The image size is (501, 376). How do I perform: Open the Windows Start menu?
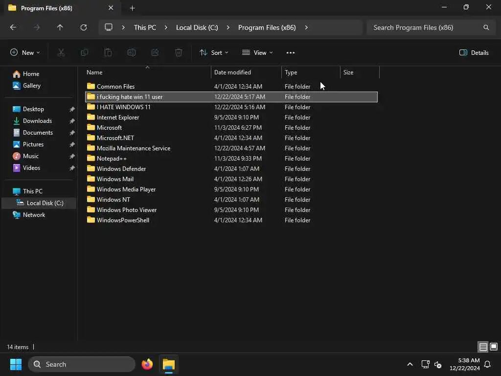point(16,364)
